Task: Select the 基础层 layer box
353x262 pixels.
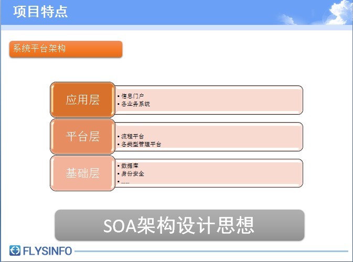Action: [82, 173]
